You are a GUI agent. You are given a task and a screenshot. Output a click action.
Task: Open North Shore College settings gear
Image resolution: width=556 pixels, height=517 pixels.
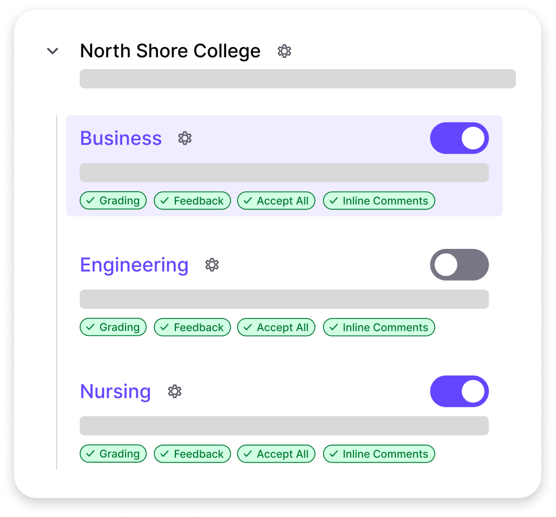(284, 51)
